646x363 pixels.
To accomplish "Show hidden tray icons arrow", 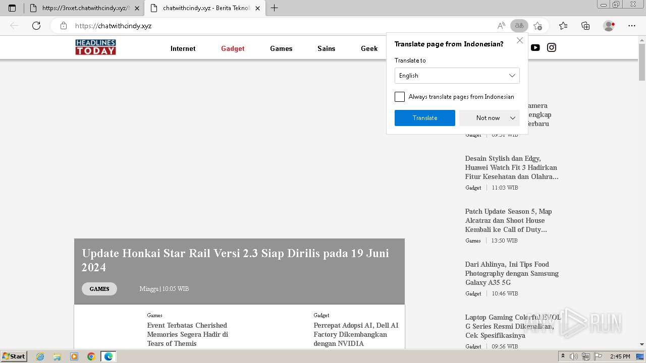I will point(563,356).
